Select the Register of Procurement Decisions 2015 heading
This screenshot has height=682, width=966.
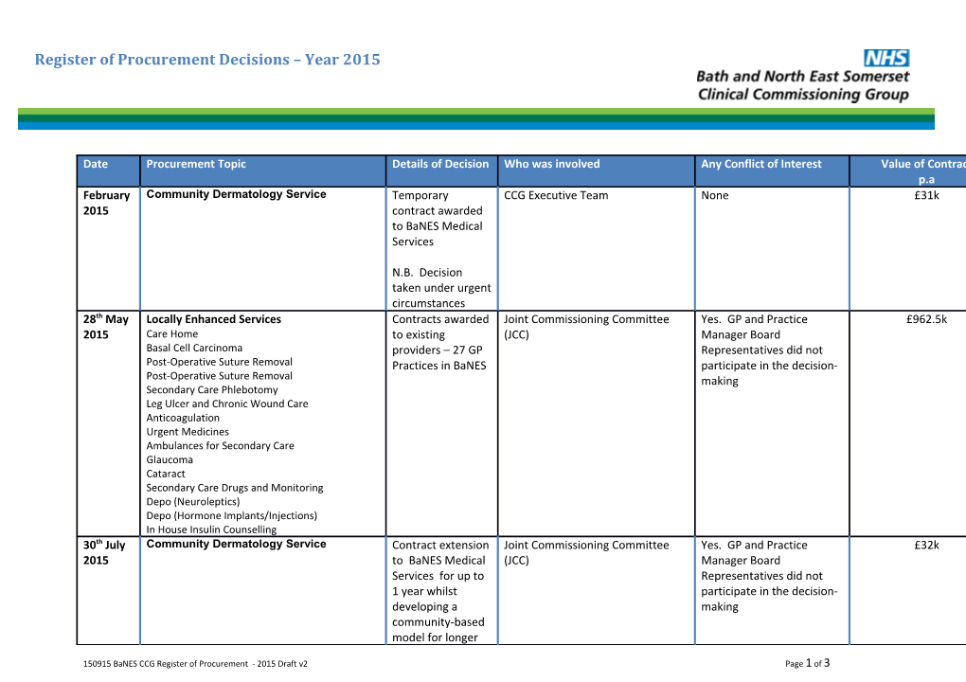point(206,59)
